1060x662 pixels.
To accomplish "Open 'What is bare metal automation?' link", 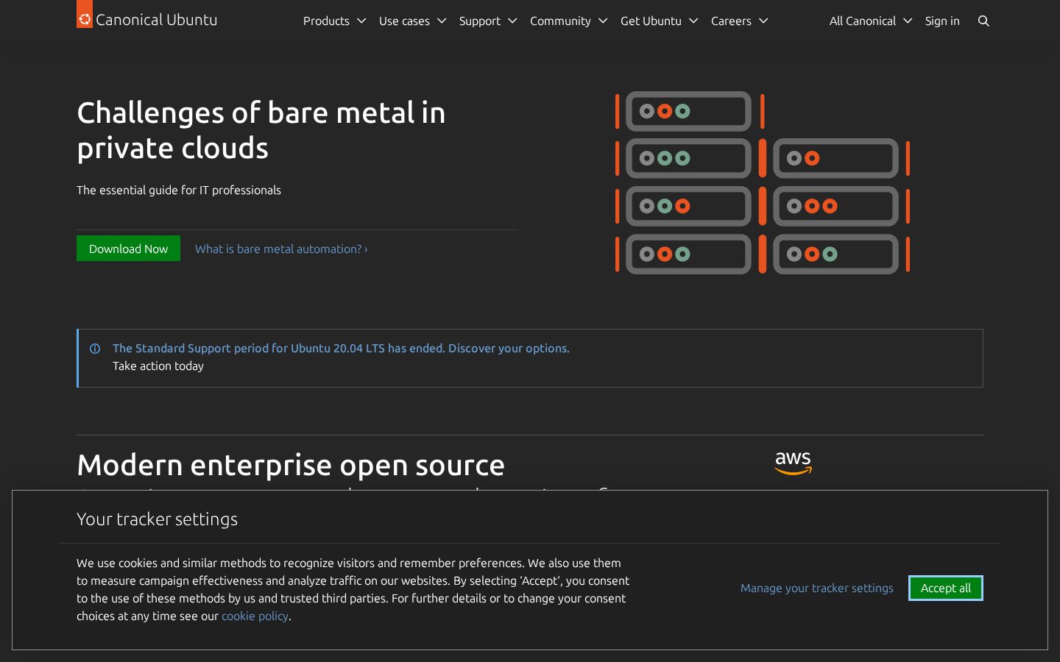I will [281, 249].
